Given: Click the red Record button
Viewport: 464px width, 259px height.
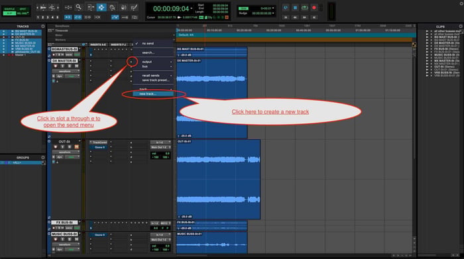Looking at the screenshot, I should [x=314, y=8].
